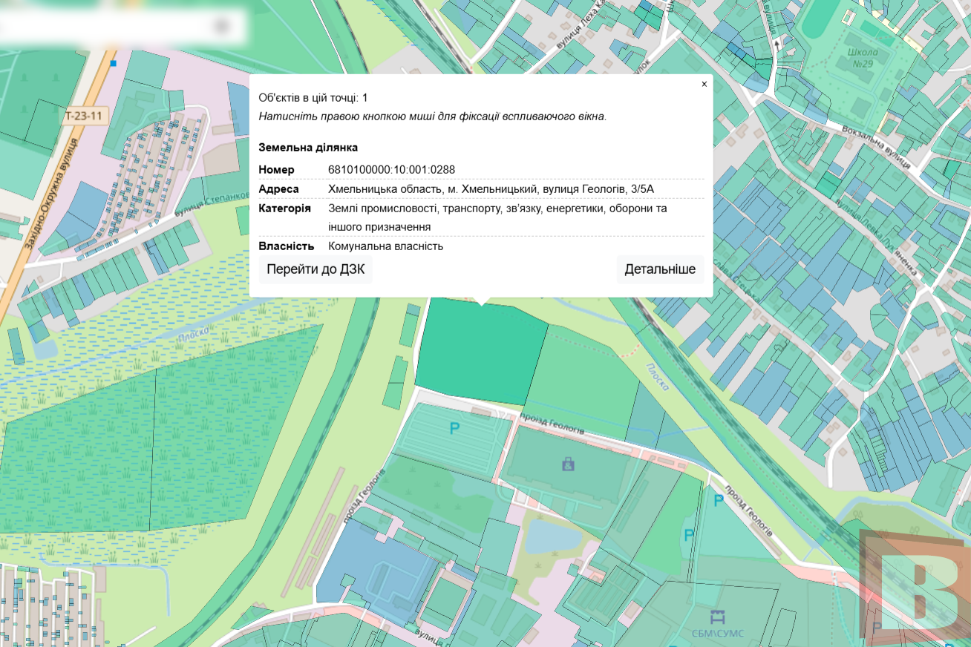This screenshot has height=647, width=971.
Task: Click the round icon in the blurred search bar
Action: [x=222, y=27]
